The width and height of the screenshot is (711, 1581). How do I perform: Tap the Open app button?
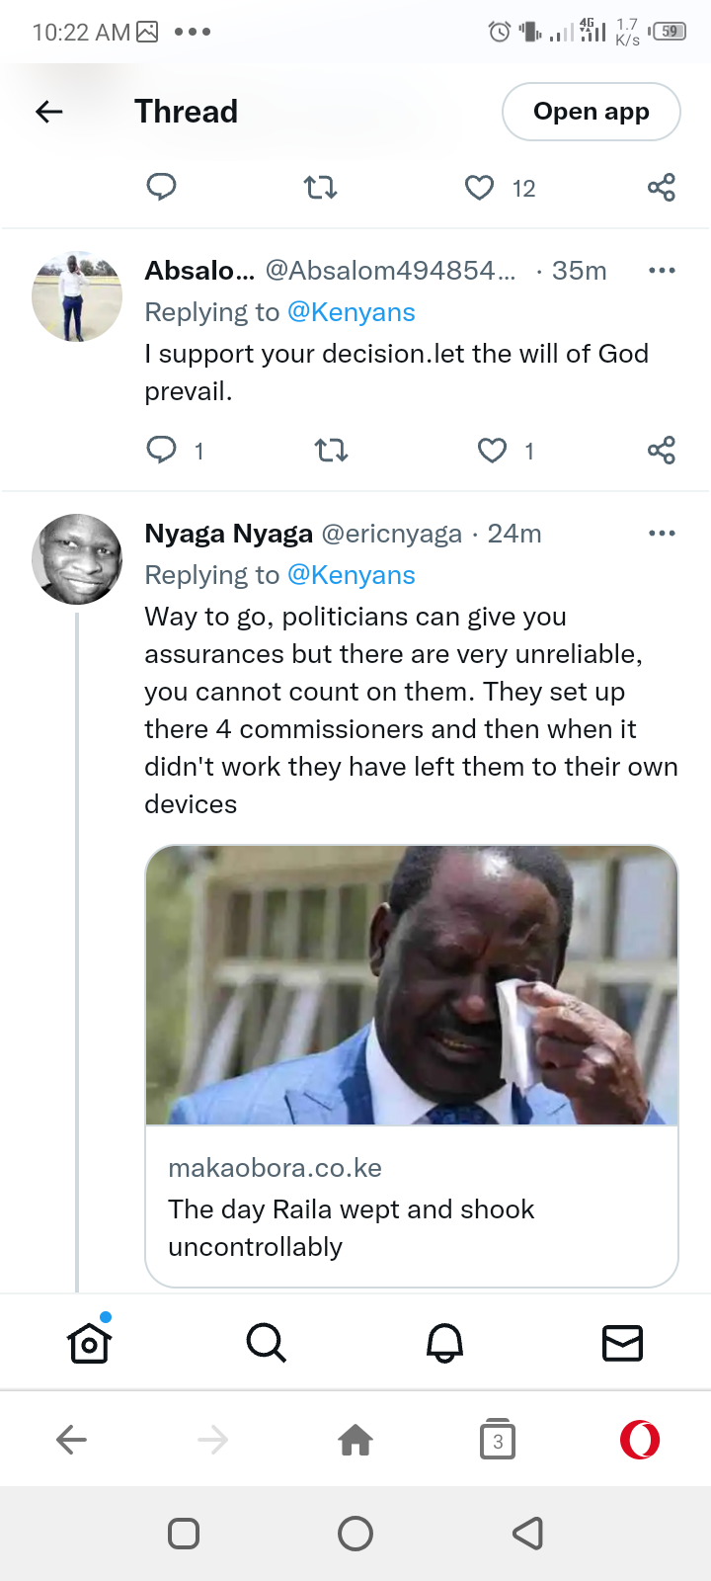(591, 112)
